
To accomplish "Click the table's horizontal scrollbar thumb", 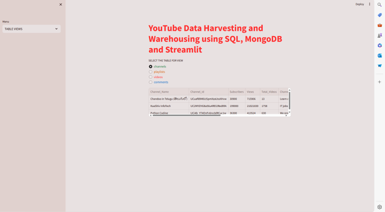I will point(187,115).
